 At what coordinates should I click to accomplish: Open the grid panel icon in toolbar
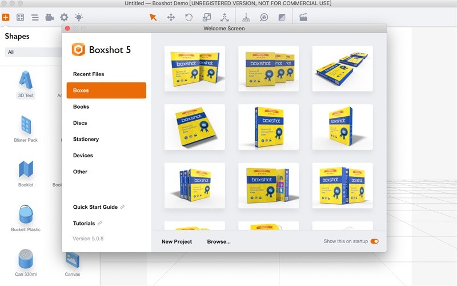20,17
